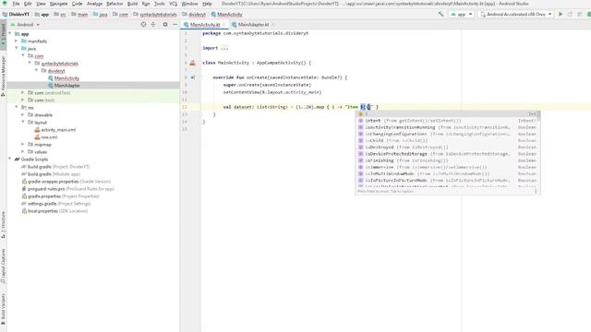
Task: Expand the values folder
Action: pyautogui.click(x=23, y=151)
